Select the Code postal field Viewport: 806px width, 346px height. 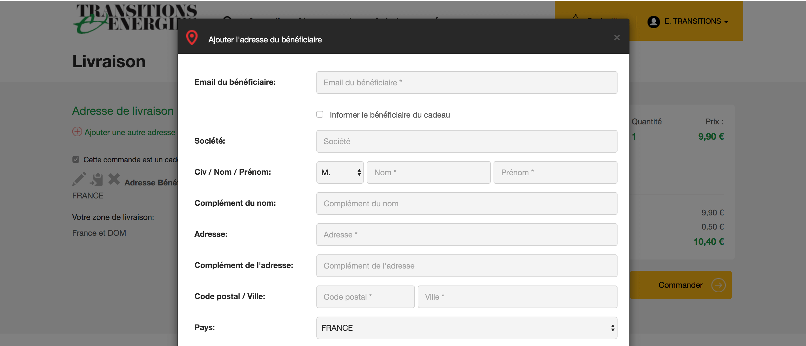[365, 297]
